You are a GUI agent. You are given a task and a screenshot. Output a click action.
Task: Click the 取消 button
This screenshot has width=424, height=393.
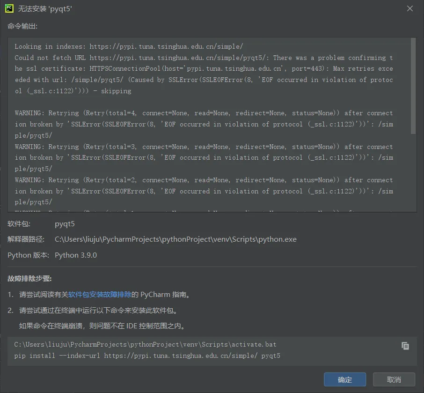[x=394, y=379]
